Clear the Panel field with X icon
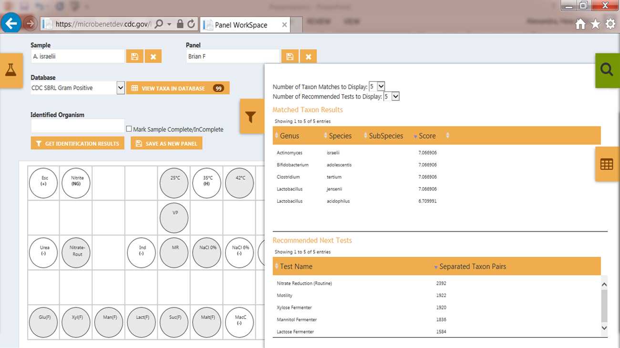The image size is (620, 348). pyautogui.click(x=309, y=57)
